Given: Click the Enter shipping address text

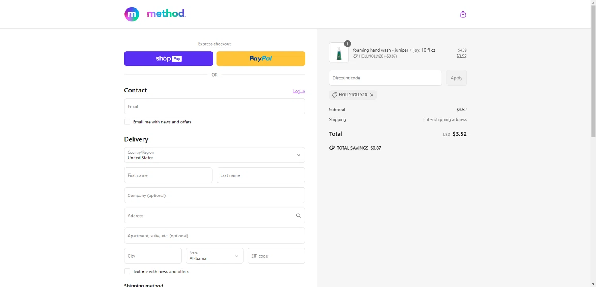Looking at the screenshot, I should pyautogui.click(x=445, y=119).
